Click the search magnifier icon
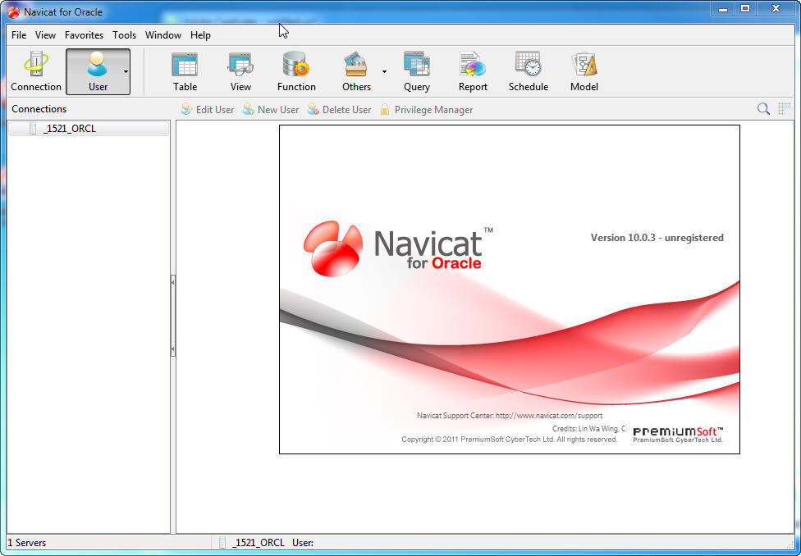 [763, 109]
